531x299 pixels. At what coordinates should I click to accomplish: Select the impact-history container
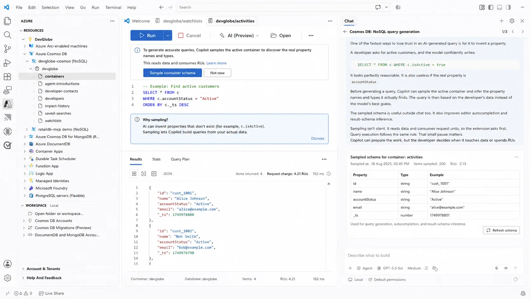point(57,106)
